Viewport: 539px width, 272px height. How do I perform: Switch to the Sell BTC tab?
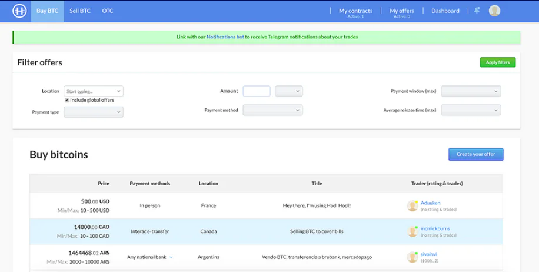(80, 11)
